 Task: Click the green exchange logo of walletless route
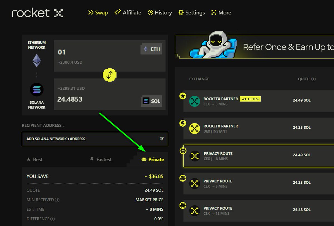(x=195, y=101)
